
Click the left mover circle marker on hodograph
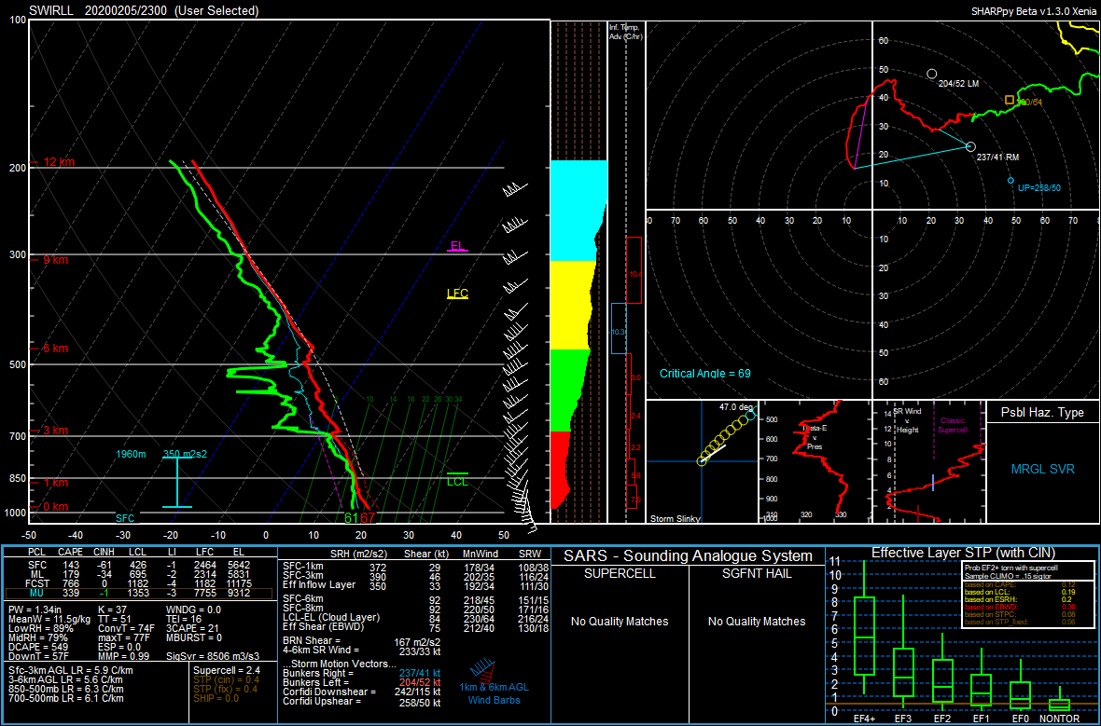(x=932, y=74)
